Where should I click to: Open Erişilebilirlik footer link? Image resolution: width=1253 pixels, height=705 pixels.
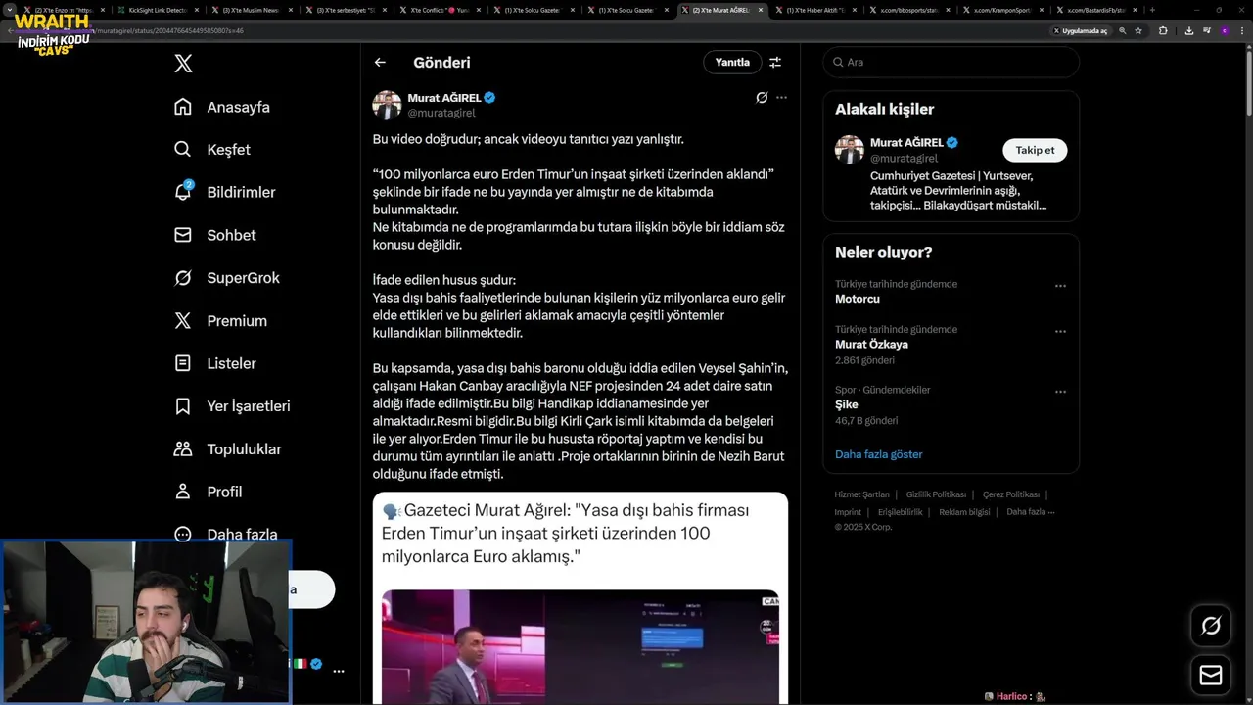point(901,512)
